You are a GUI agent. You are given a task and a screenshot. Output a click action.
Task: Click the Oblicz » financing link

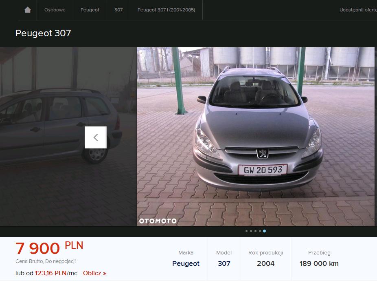(94, 273)
